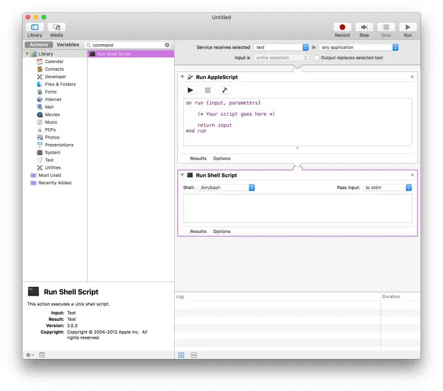Screen dimensions: 443x391
Task: Remove the Run Shell Script action
Action: point(412,175)
